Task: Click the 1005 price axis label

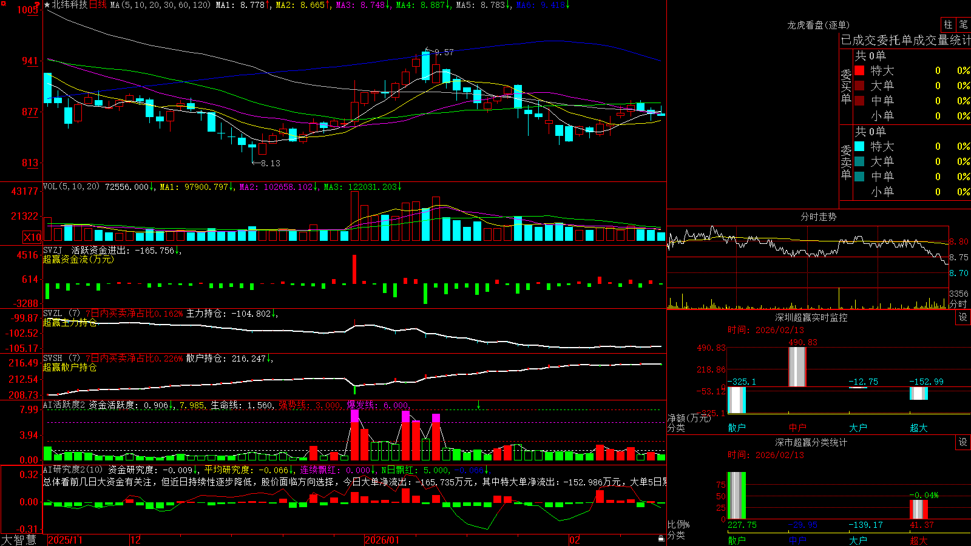Action: [28, 10]
